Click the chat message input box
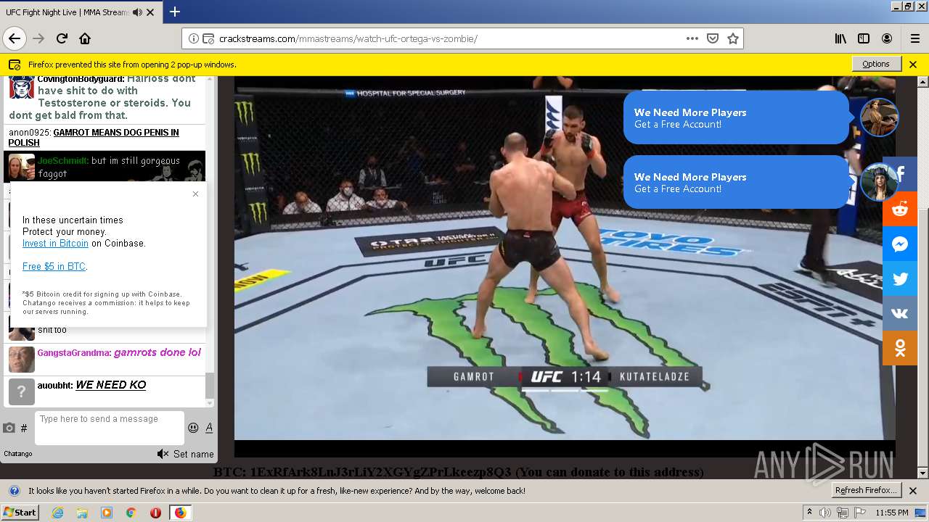 (x=109, y=428)
